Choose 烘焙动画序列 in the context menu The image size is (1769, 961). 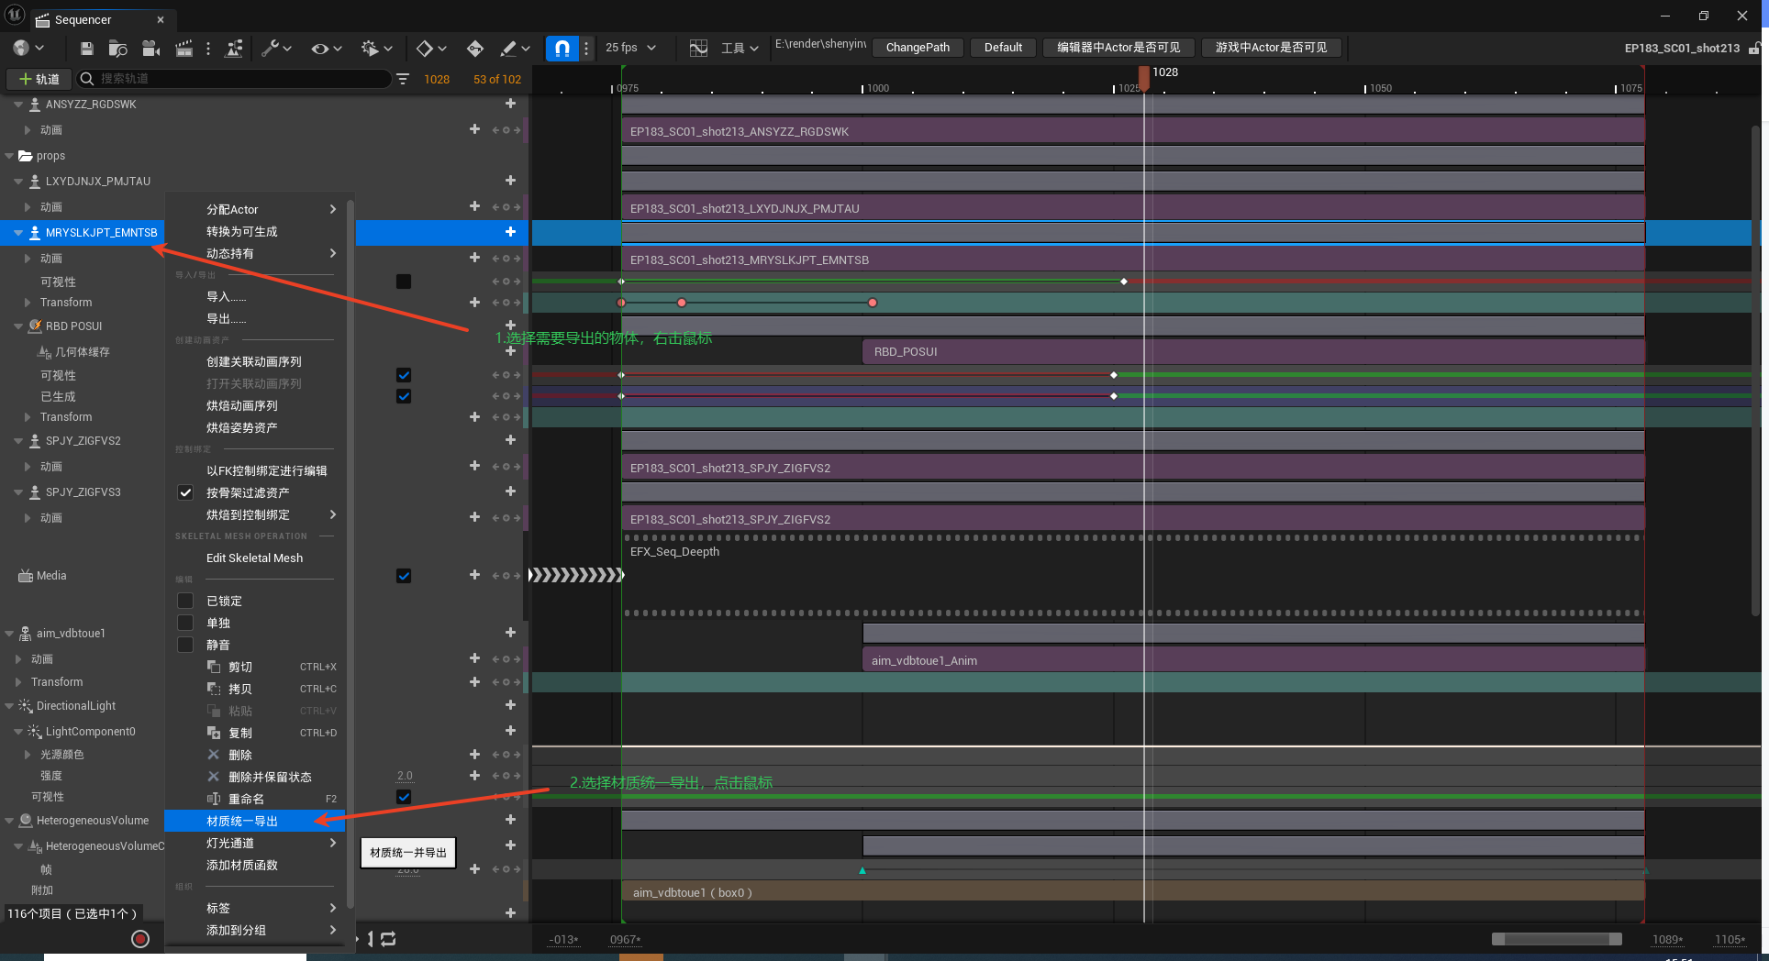point(242,405)
